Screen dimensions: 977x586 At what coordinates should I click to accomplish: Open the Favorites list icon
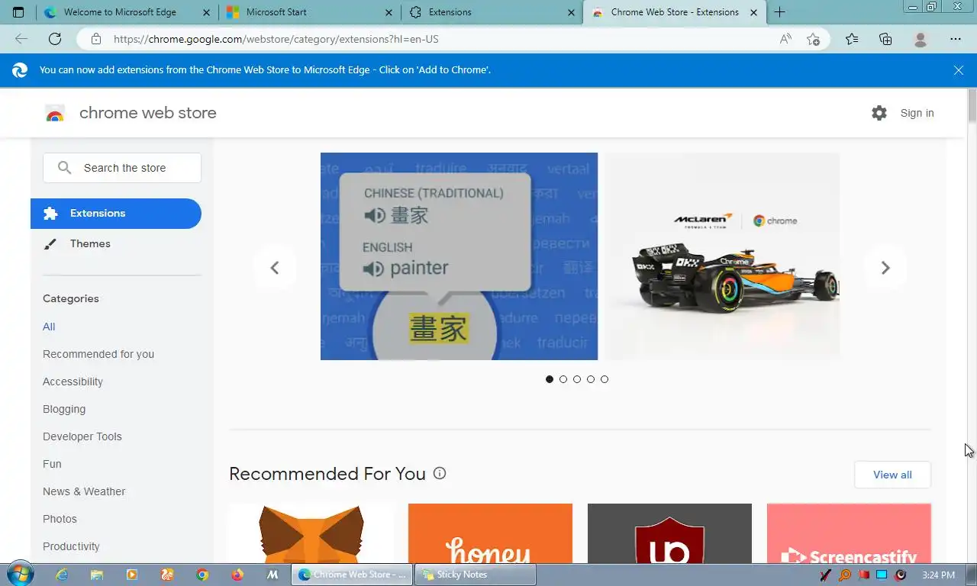852,39
